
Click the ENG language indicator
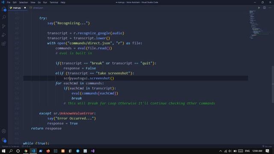tap(247, 151)
